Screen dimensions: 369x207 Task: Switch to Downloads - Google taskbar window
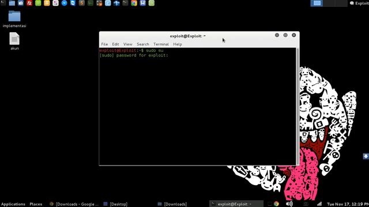click(x=74, y=204)
